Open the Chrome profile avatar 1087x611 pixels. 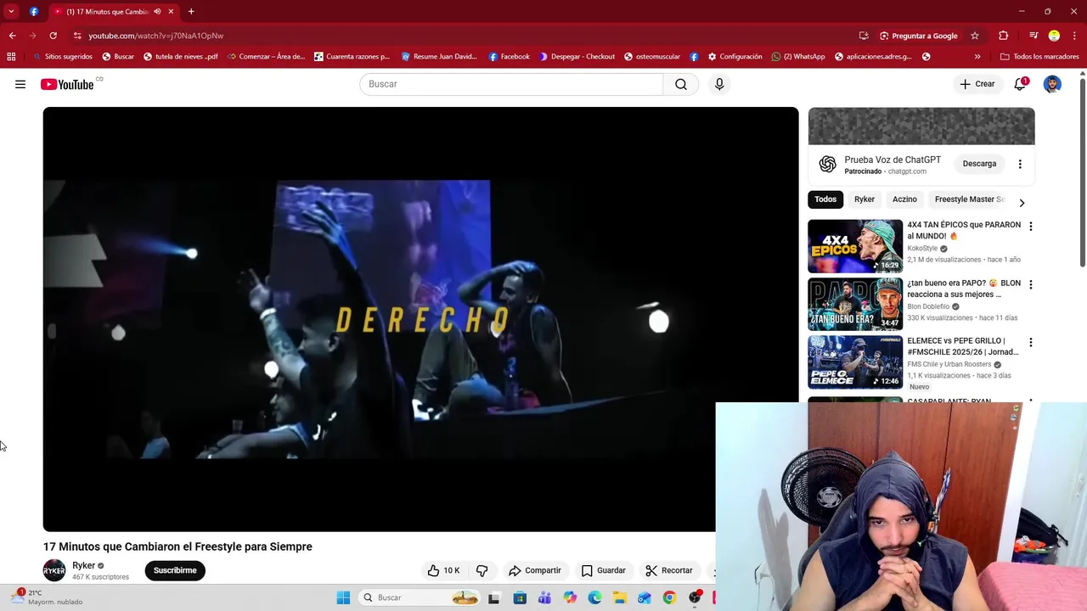click(x=1054, y=36)
